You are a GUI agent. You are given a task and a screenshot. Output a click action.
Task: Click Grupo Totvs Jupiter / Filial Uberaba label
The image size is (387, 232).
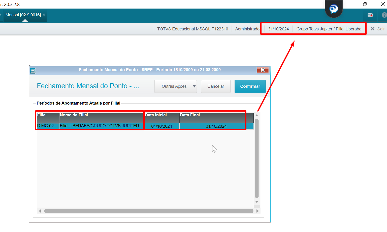click(x=329, y=29)
